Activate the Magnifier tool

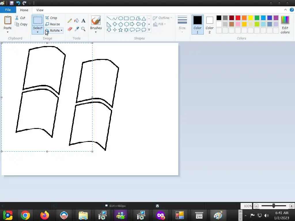coord(83,29)
